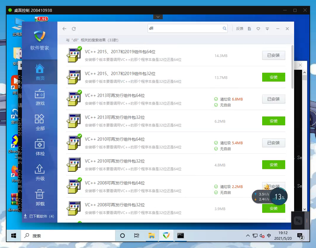The height and width of the screenshot is (248, 316).
Task: Switch to command prompt taskbar icon
Action: 180,236
